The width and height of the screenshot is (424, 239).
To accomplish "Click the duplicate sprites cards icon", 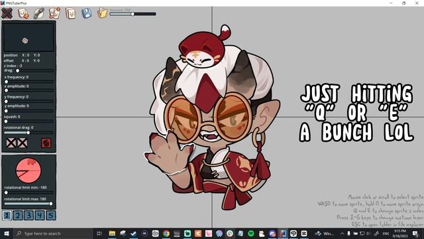I will 54,13.
